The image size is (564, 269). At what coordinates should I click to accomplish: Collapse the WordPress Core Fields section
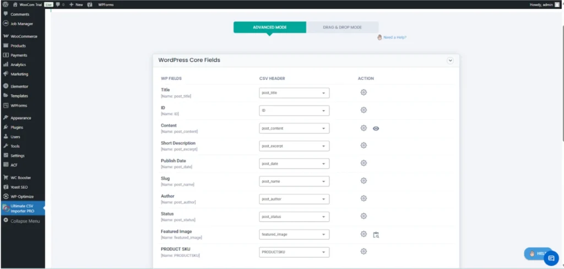coord(450,61)
